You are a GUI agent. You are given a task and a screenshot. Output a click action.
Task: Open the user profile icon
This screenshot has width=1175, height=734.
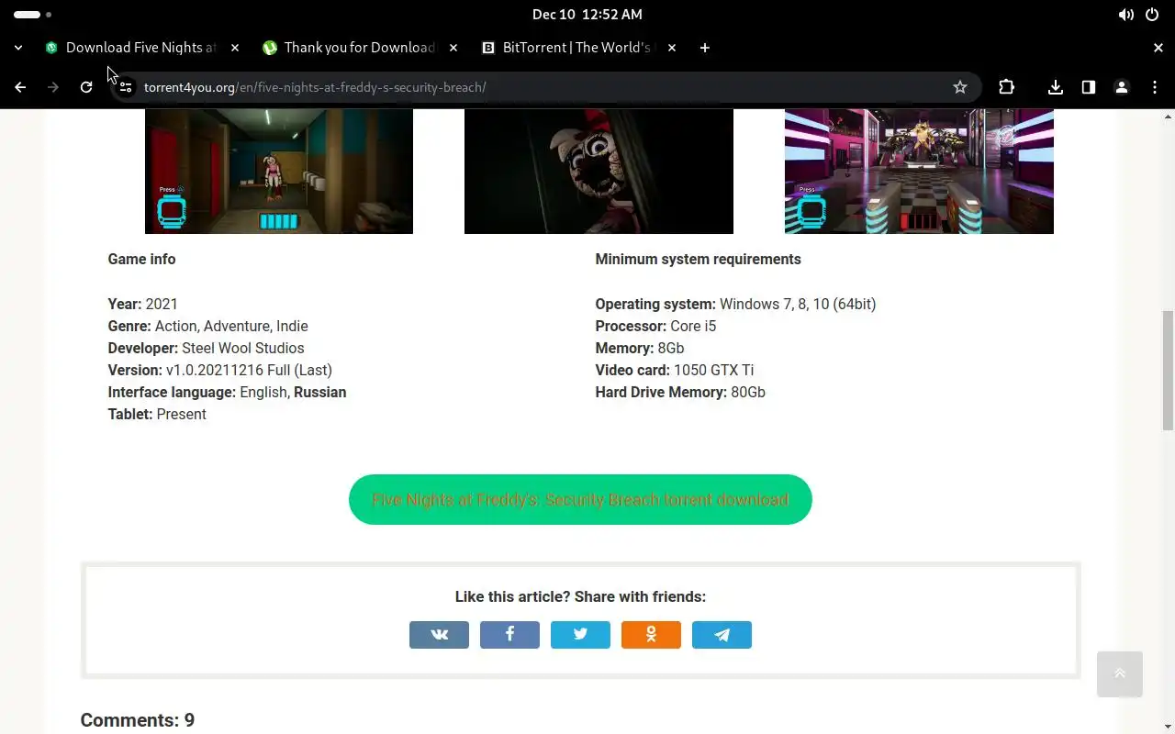pyautogui.click(x=1122, y=87)
